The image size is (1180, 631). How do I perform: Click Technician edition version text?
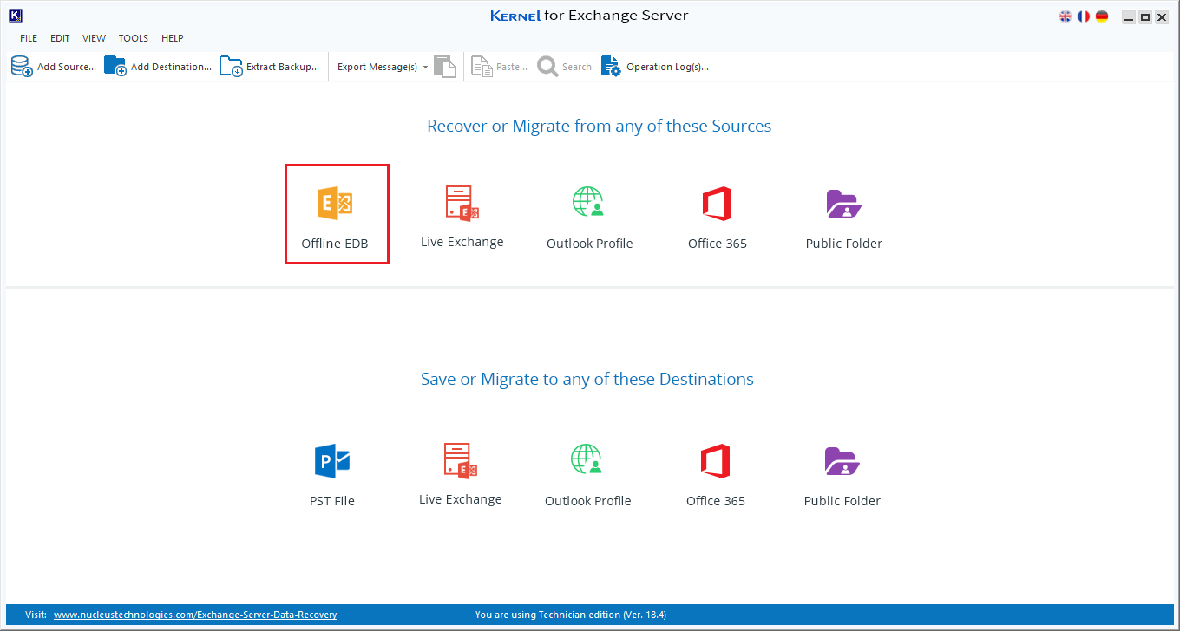571,615
